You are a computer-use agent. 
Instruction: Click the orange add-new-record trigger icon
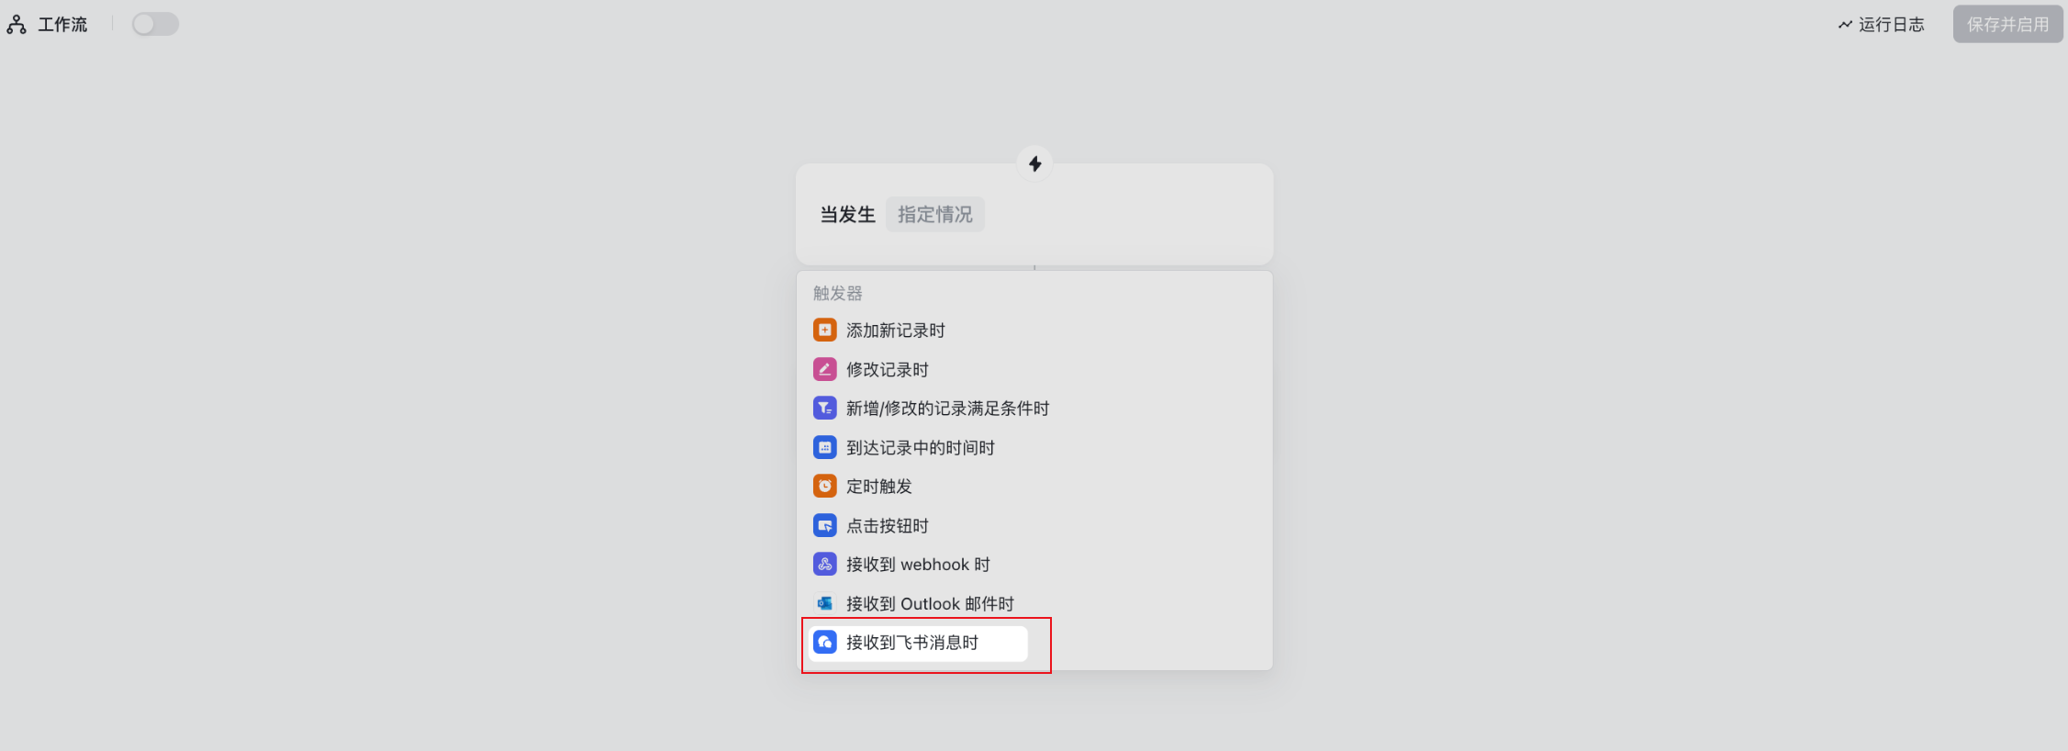[824, 330]
